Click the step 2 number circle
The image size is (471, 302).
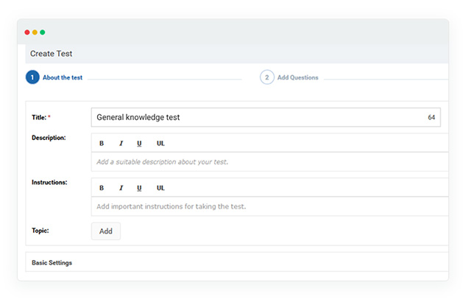click(266, 77)
